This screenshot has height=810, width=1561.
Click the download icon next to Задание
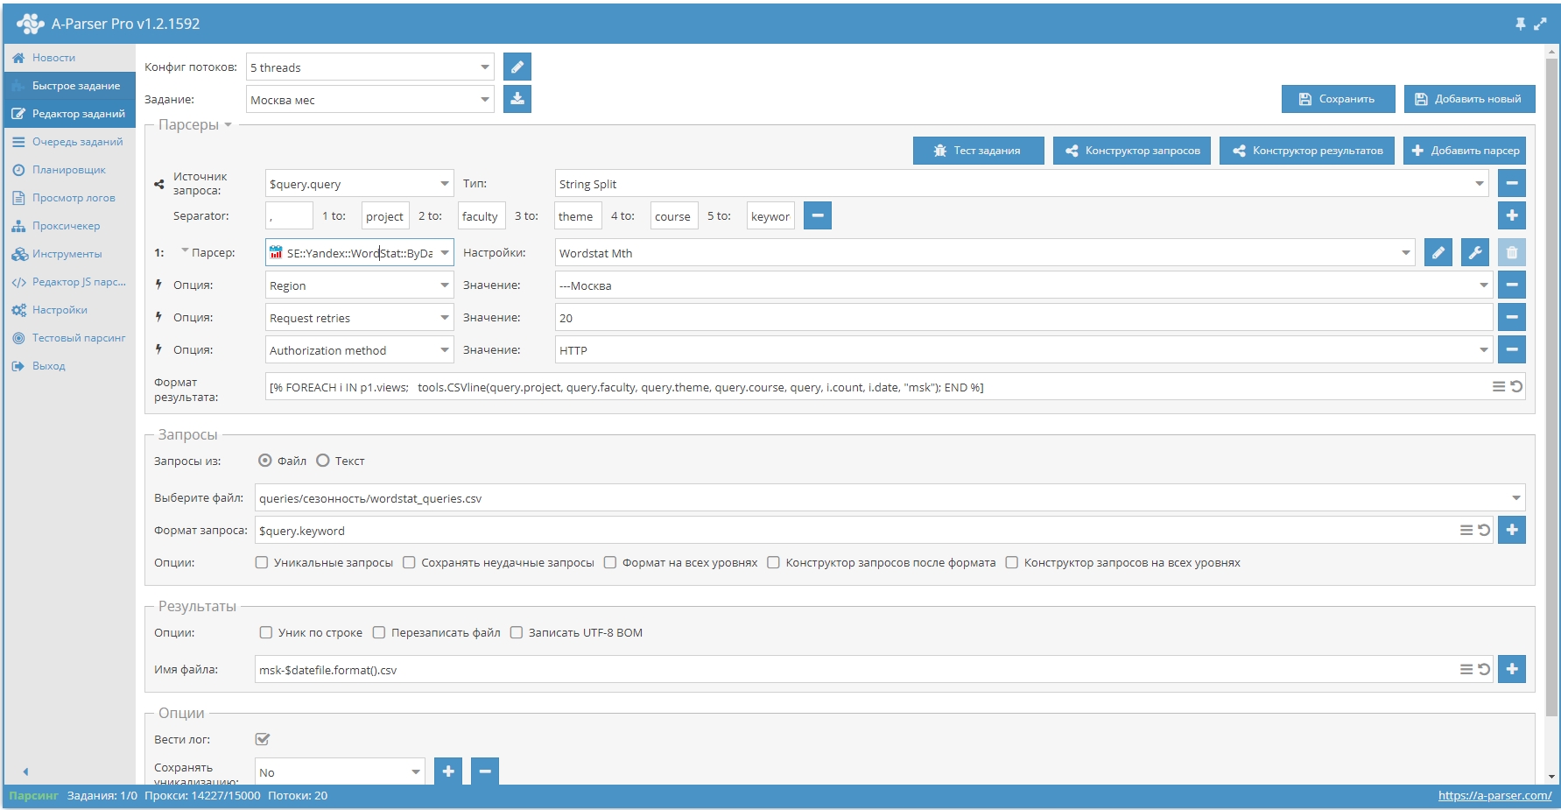[x=517, y=99]
